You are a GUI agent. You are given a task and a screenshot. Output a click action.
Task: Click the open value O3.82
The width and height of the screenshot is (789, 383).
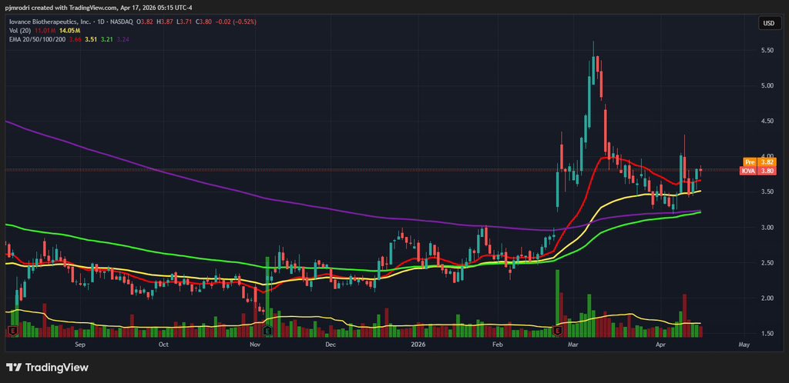[x=144, y=22]
